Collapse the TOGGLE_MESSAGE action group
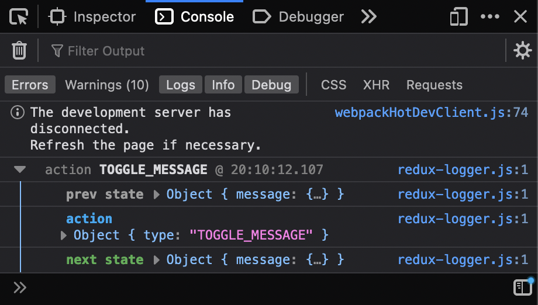 tap(20, 170)
